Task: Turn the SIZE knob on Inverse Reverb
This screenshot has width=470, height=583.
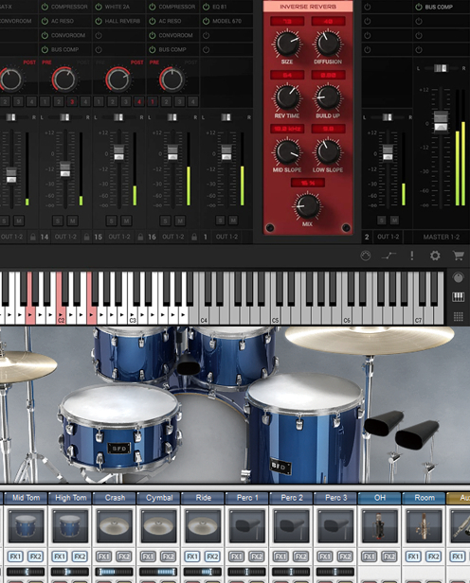Action: (287, 44)
